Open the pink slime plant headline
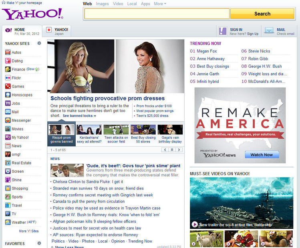300x248 pixels. (x=133, y=166)
